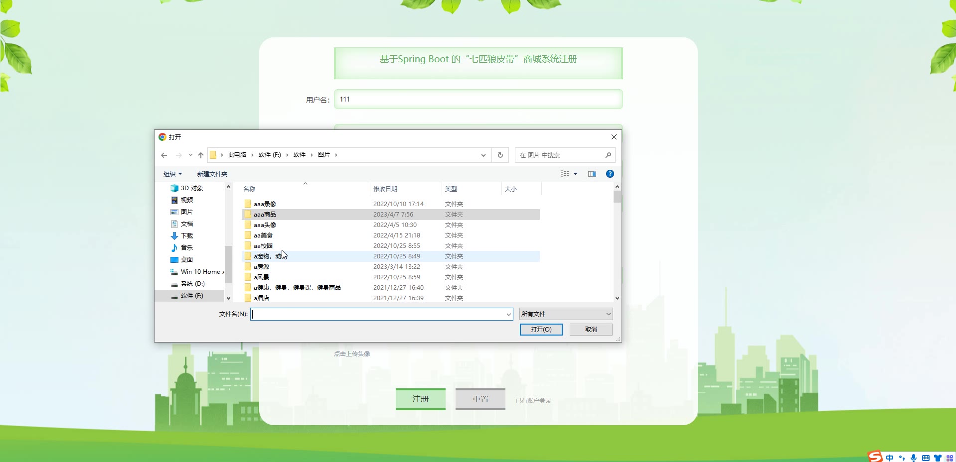Image resolution: width=956 pixels, height=462 pixels.
Task: Open the help button in file dialog
Action: point(610,174)
